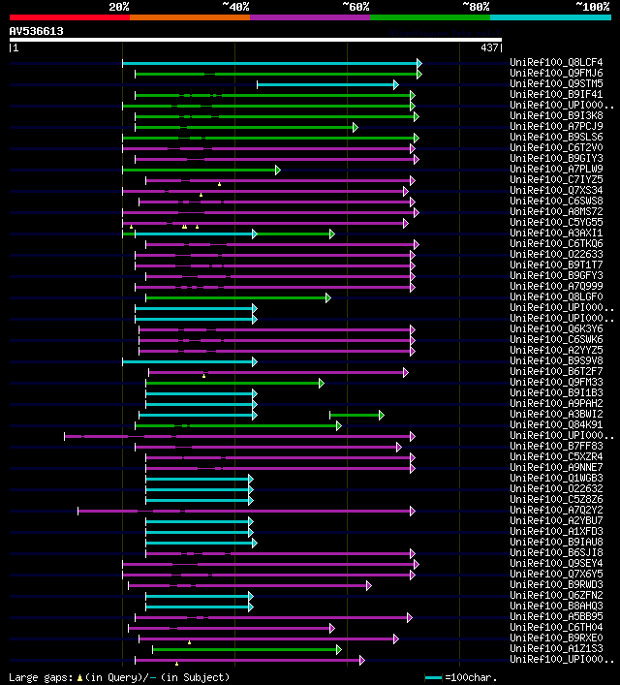Select the UniRef100_Q8LGF0 label

tap(556, 297)
